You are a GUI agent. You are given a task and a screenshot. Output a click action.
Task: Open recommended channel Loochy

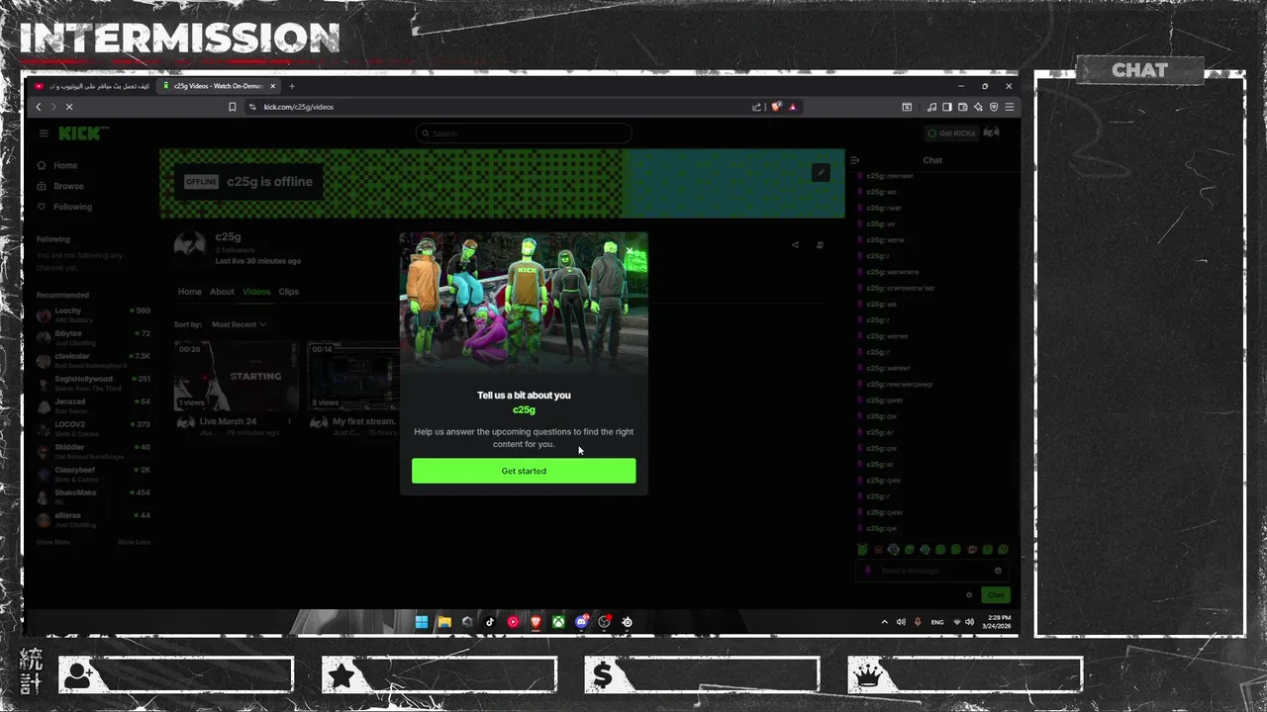click(92, 314)
